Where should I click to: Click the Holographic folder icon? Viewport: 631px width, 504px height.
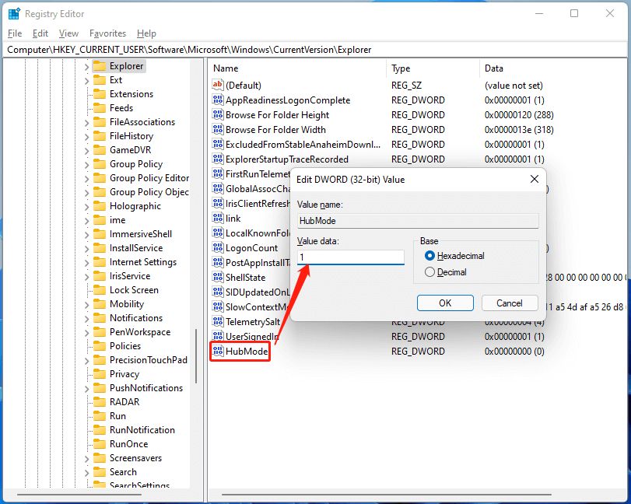[100, 206]
